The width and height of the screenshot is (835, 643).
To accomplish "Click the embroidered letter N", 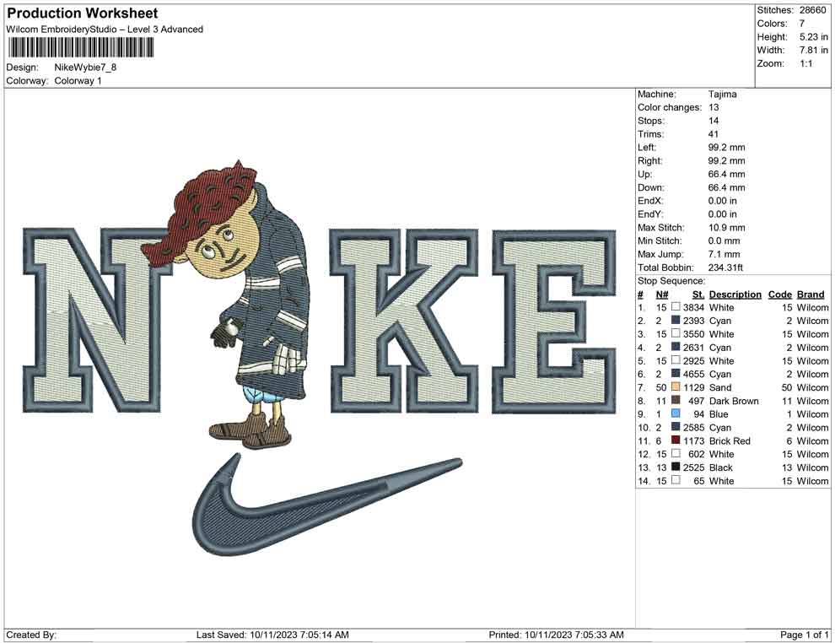I will pos(98,320).
